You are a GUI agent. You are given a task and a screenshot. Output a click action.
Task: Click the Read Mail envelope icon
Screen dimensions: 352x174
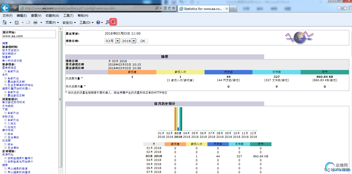[28, 23]
